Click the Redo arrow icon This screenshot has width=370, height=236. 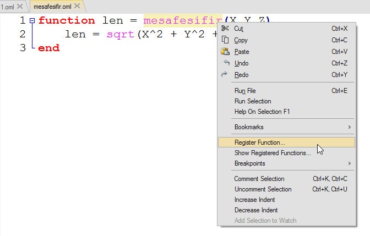[x=225, y=75]
